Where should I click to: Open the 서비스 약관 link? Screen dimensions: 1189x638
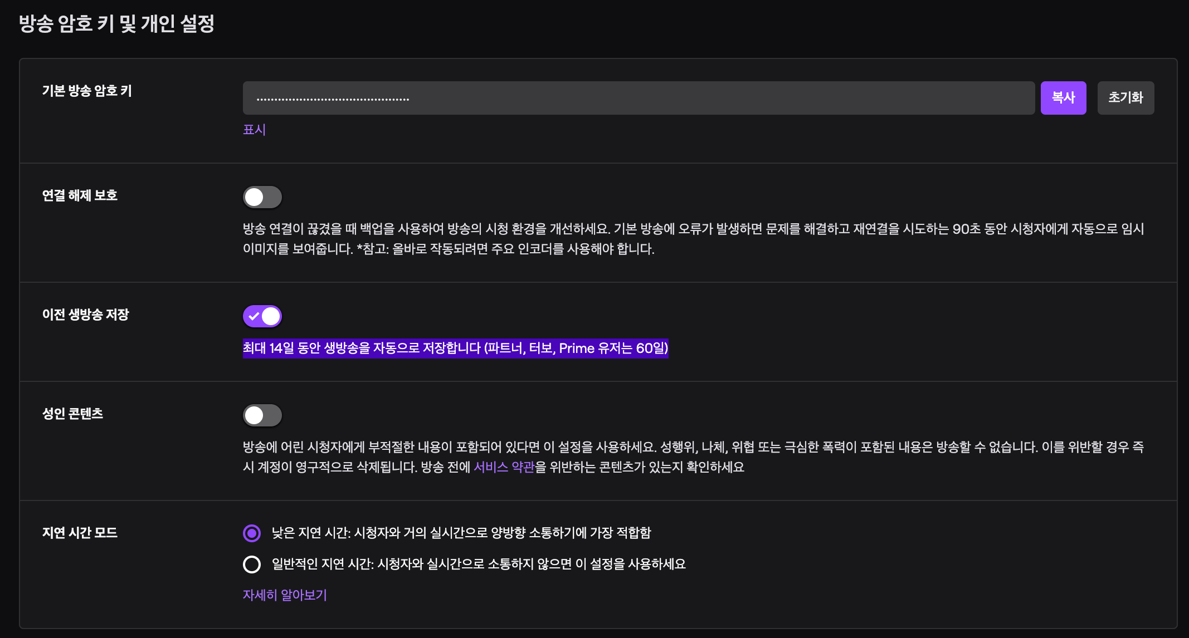504,467
